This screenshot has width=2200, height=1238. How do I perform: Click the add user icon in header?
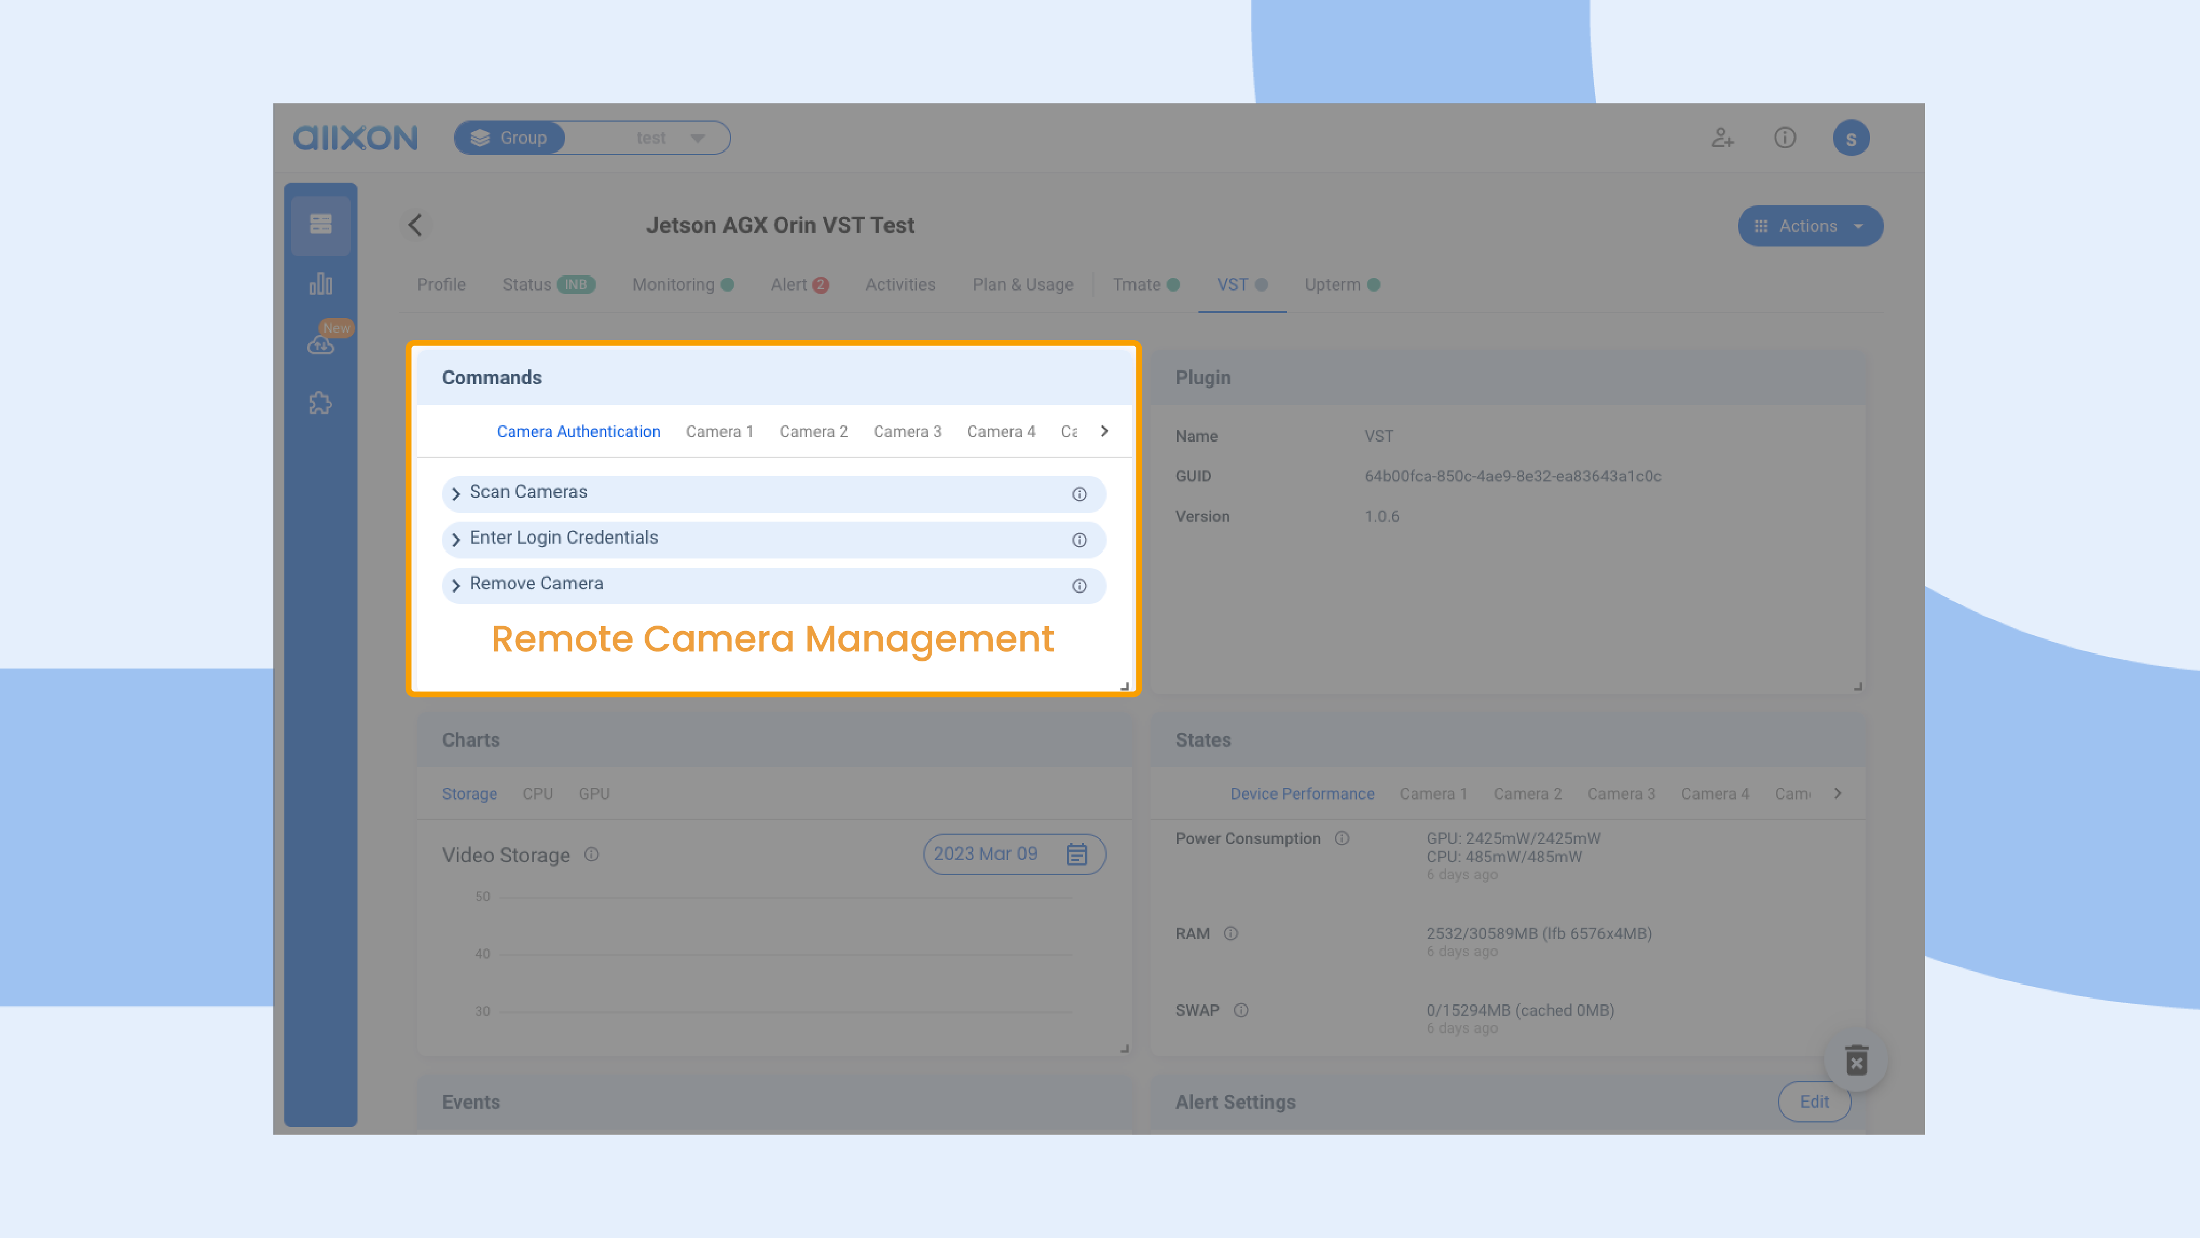[1722, 138]
